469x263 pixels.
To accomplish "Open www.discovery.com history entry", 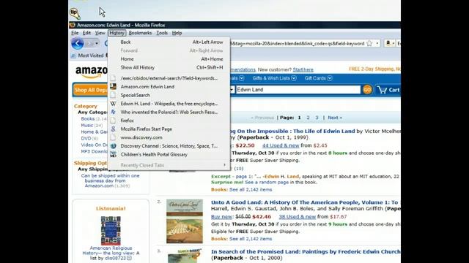I will [169, 137].
